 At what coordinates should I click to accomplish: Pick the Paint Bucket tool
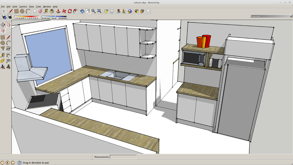(x=52, y=11)
